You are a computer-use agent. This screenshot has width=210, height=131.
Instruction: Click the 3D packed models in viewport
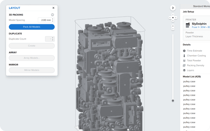point(109,76)
